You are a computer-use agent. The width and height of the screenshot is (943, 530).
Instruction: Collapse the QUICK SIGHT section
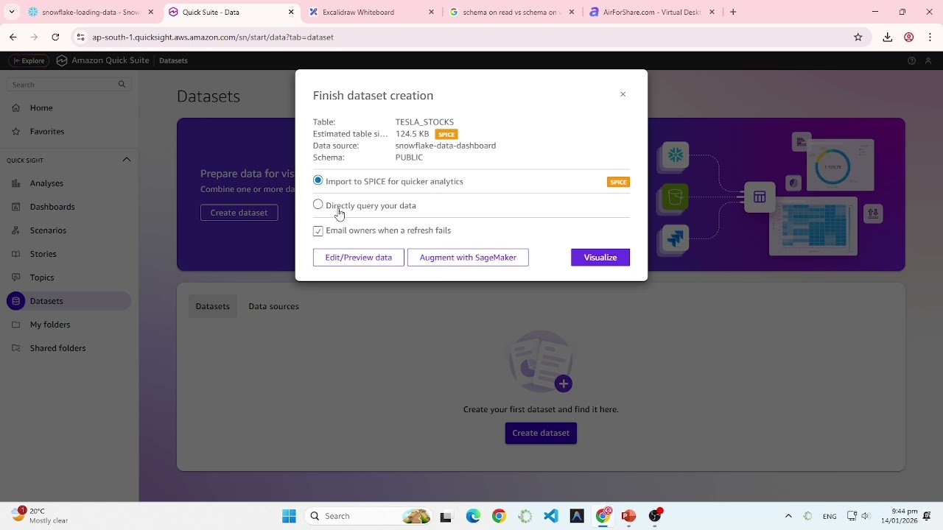[x=127, y=160]
